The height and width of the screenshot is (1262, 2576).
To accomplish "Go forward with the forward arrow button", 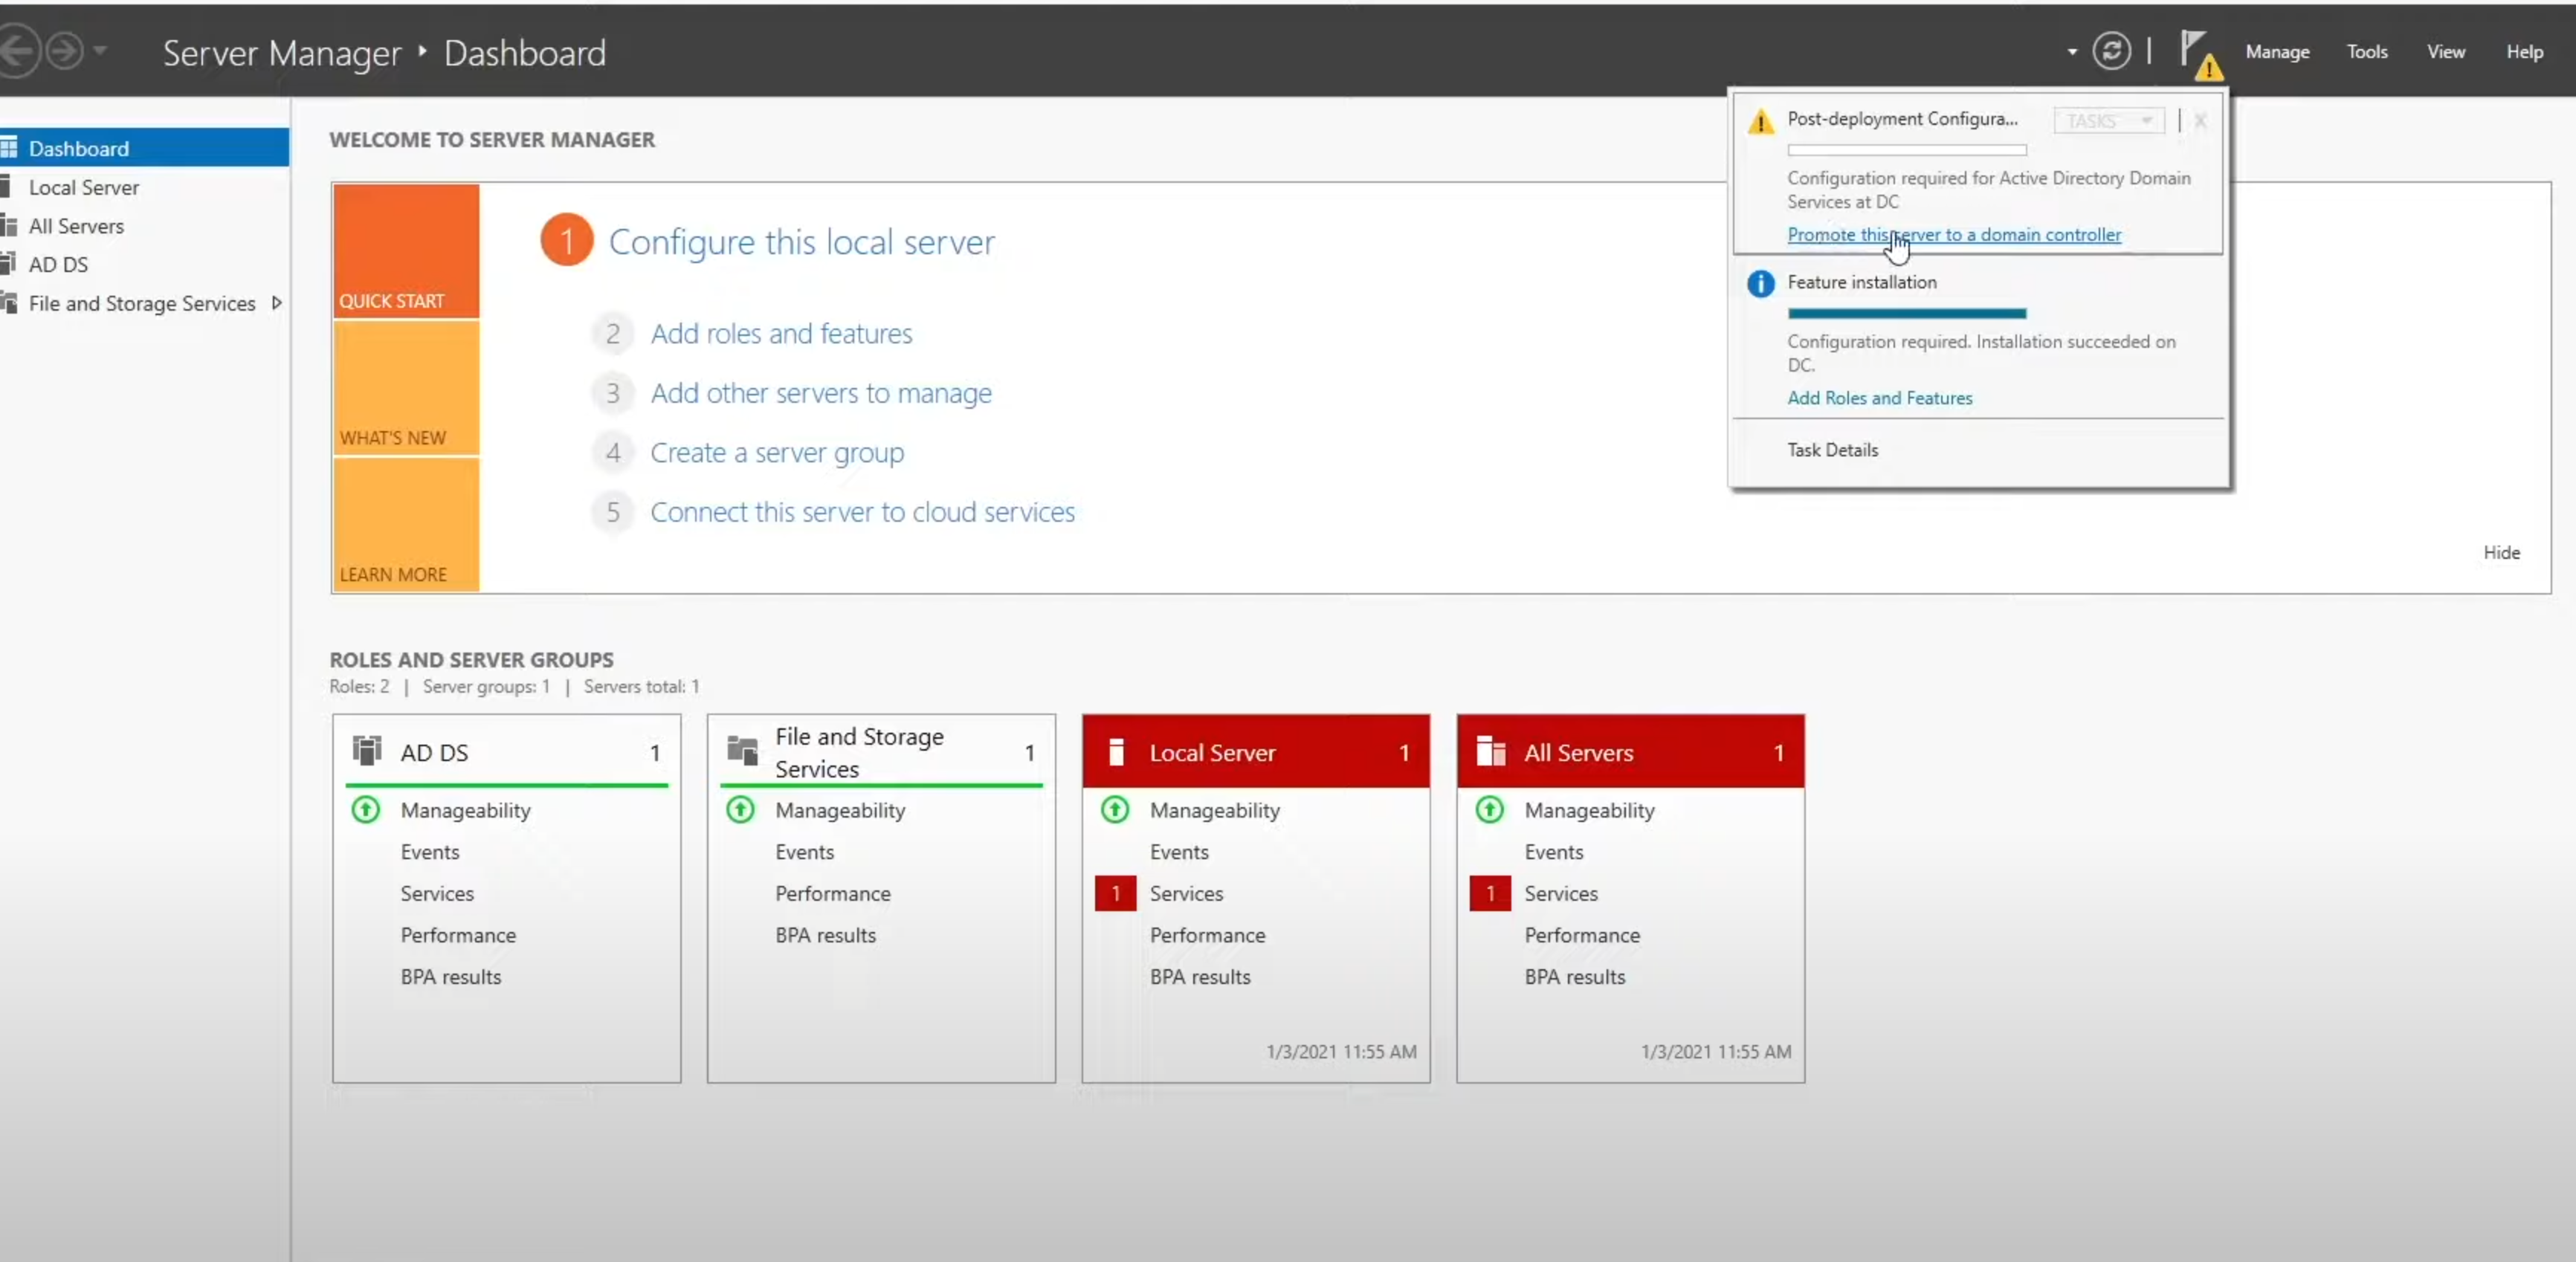I will click(x=65, y=50).
